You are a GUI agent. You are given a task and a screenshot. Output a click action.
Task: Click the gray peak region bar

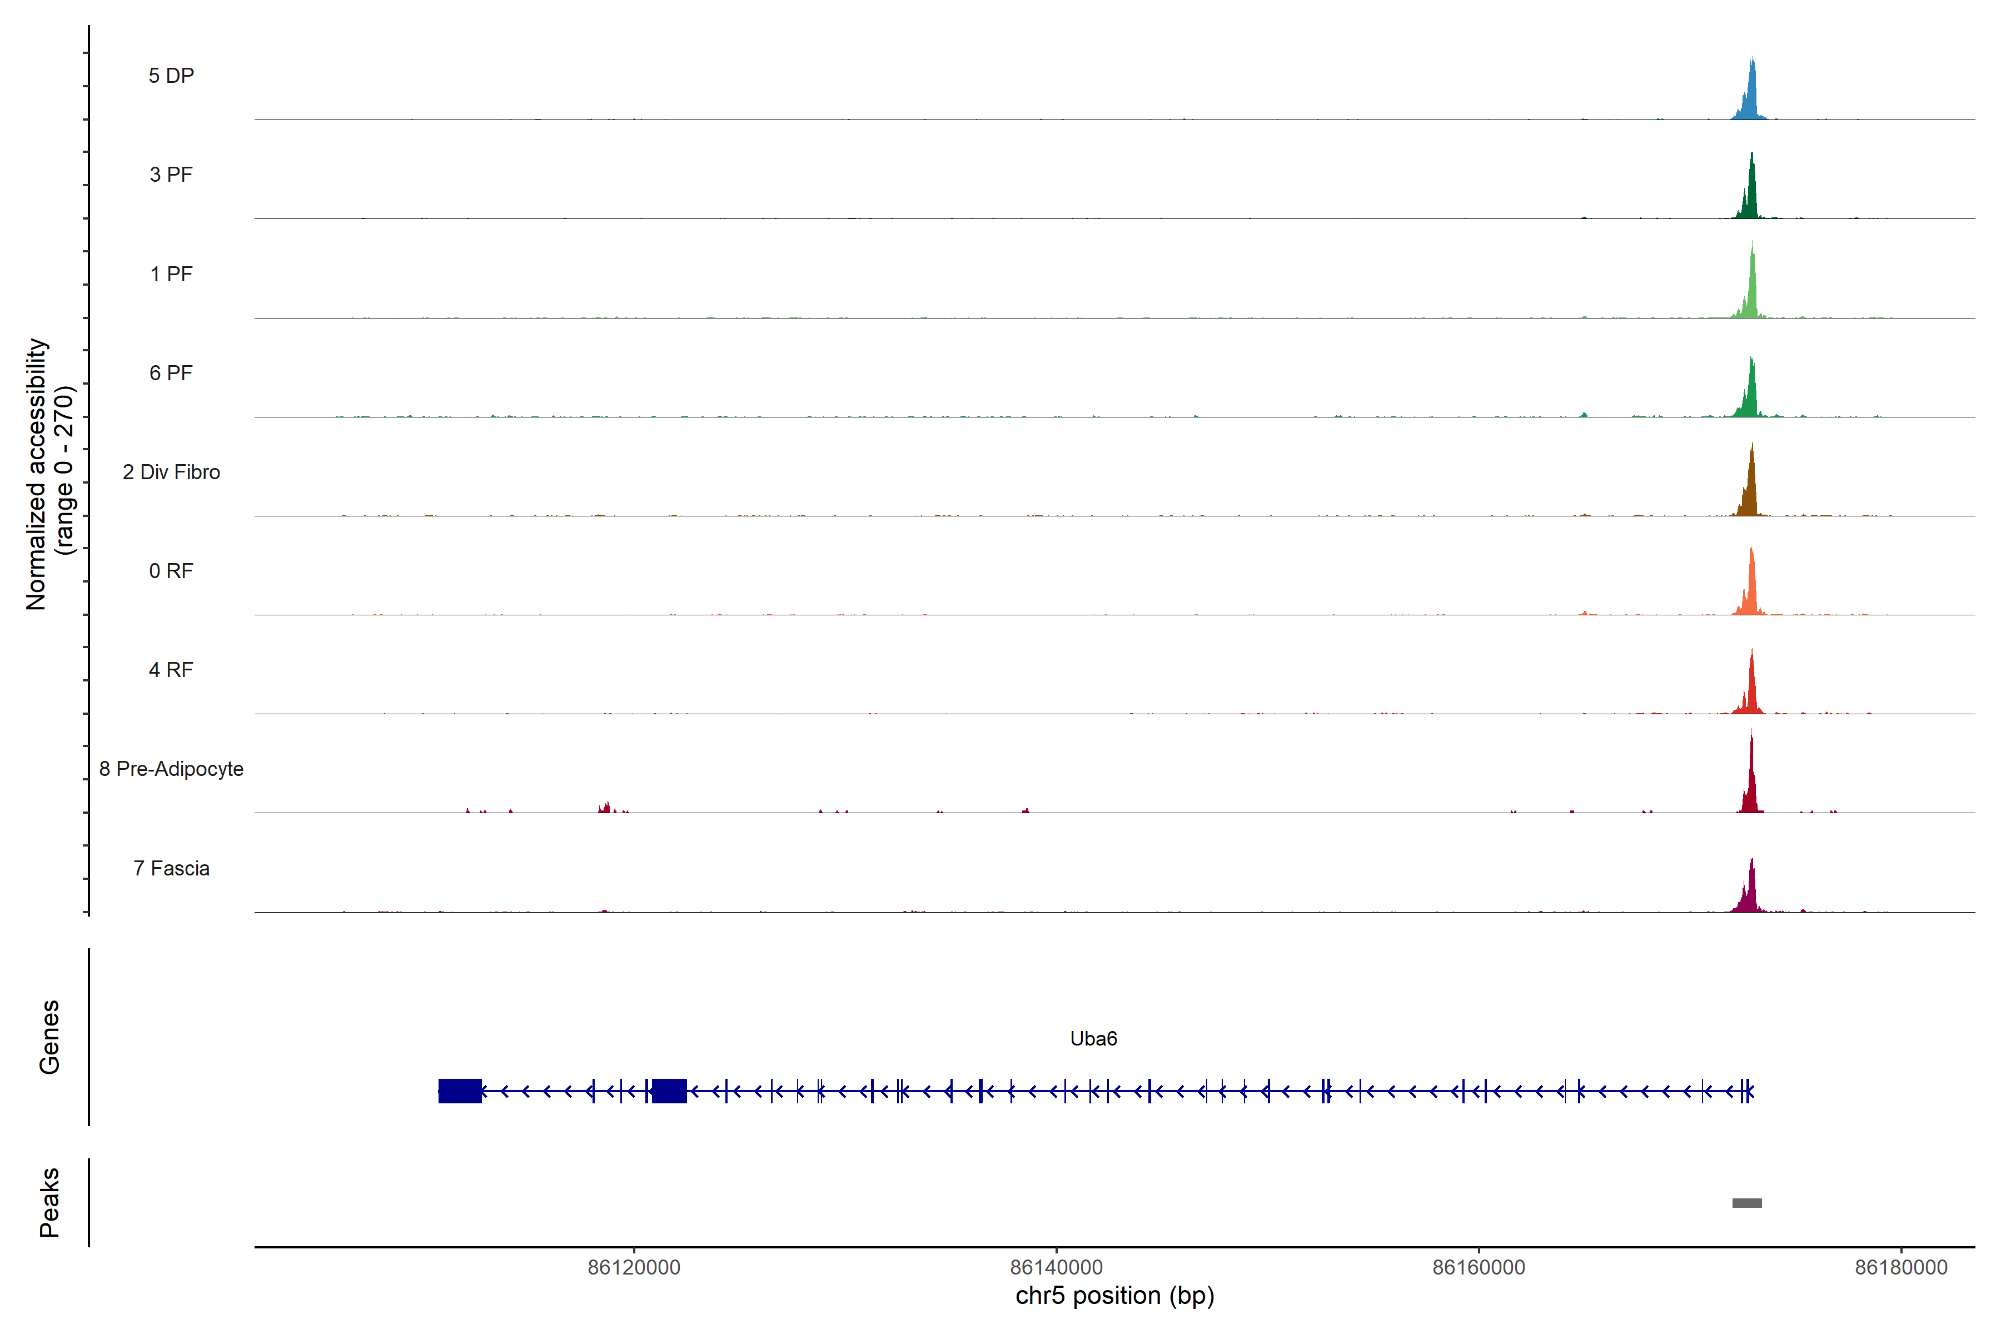click(1746, 1203)
